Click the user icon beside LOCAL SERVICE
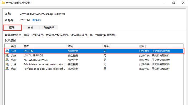The image size is (188, 105). 7,55
